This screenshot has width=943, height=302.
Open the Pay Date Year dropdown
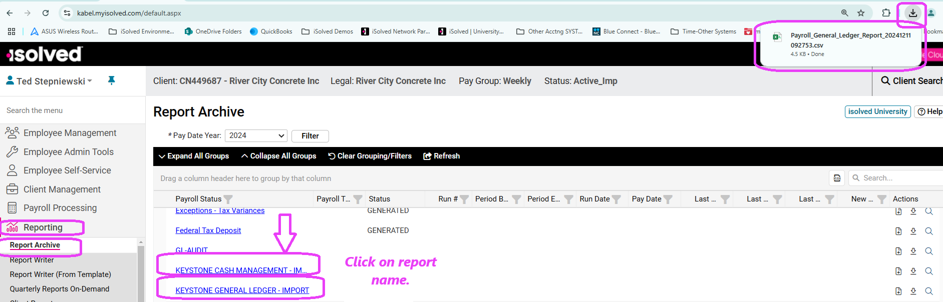pyautogui.click(x=256, y=135)
